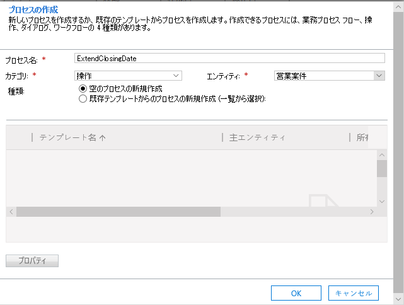Open the エンティティ dropdown showing 営業案件
This screenshot has width=404, height=305.
point(329,76)
